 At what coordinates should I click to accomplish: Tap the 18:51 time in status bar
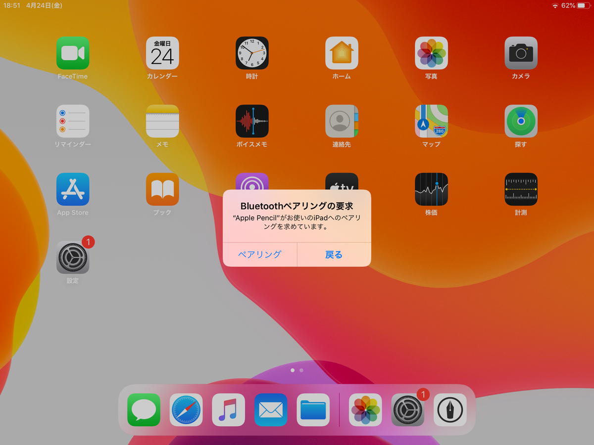(11, 5)
